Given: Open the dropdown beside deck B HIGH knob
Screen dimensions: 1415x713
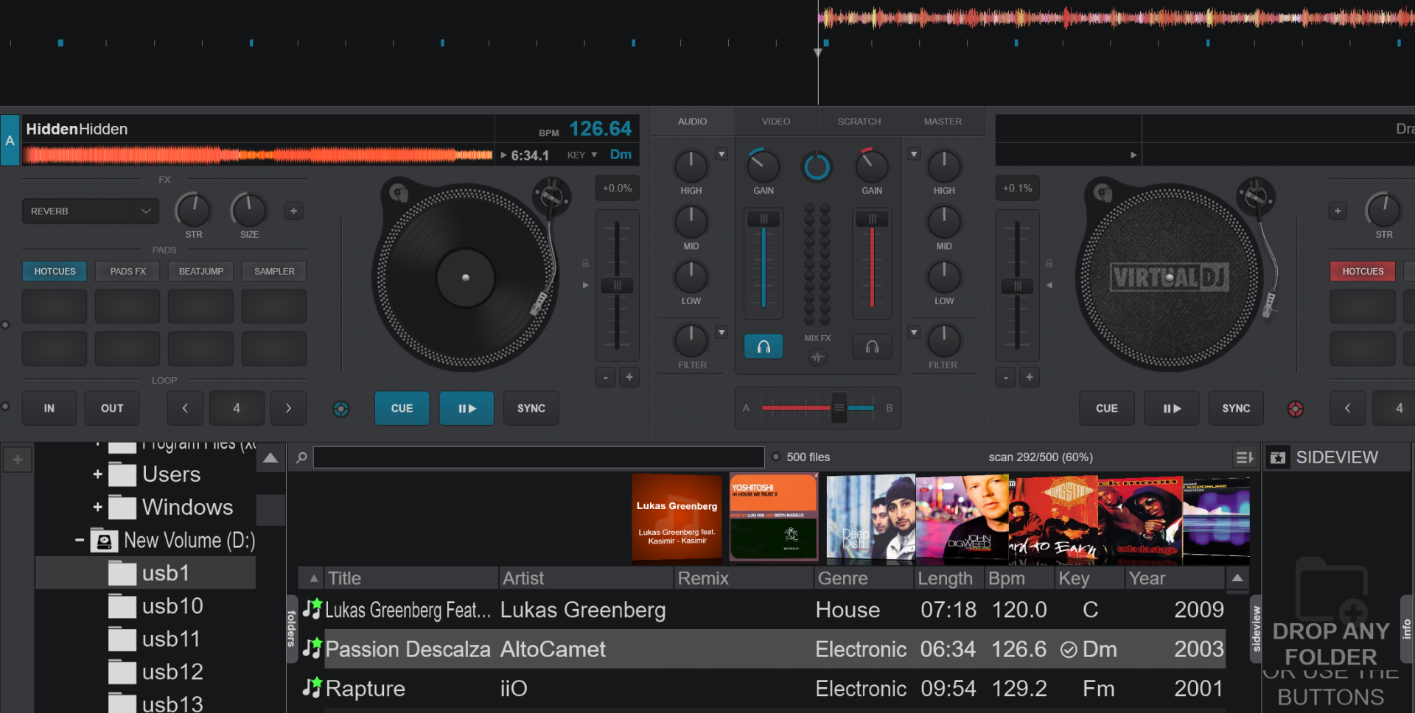Looking at the screenshot, I should 914,155.
